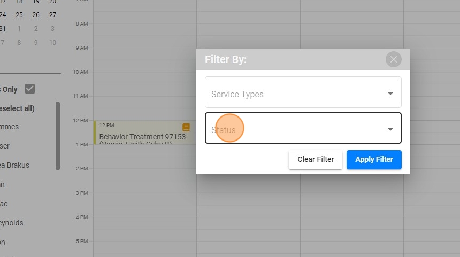Click the deselect all link

17,108
